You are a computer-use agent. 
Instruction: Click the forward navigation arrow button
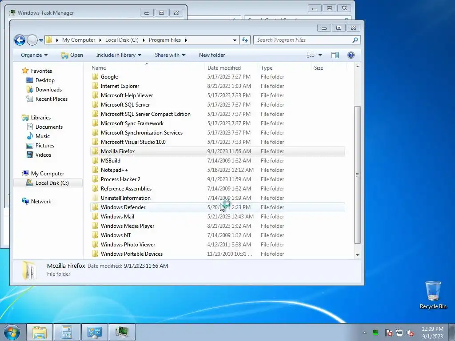tap(32, 40)
